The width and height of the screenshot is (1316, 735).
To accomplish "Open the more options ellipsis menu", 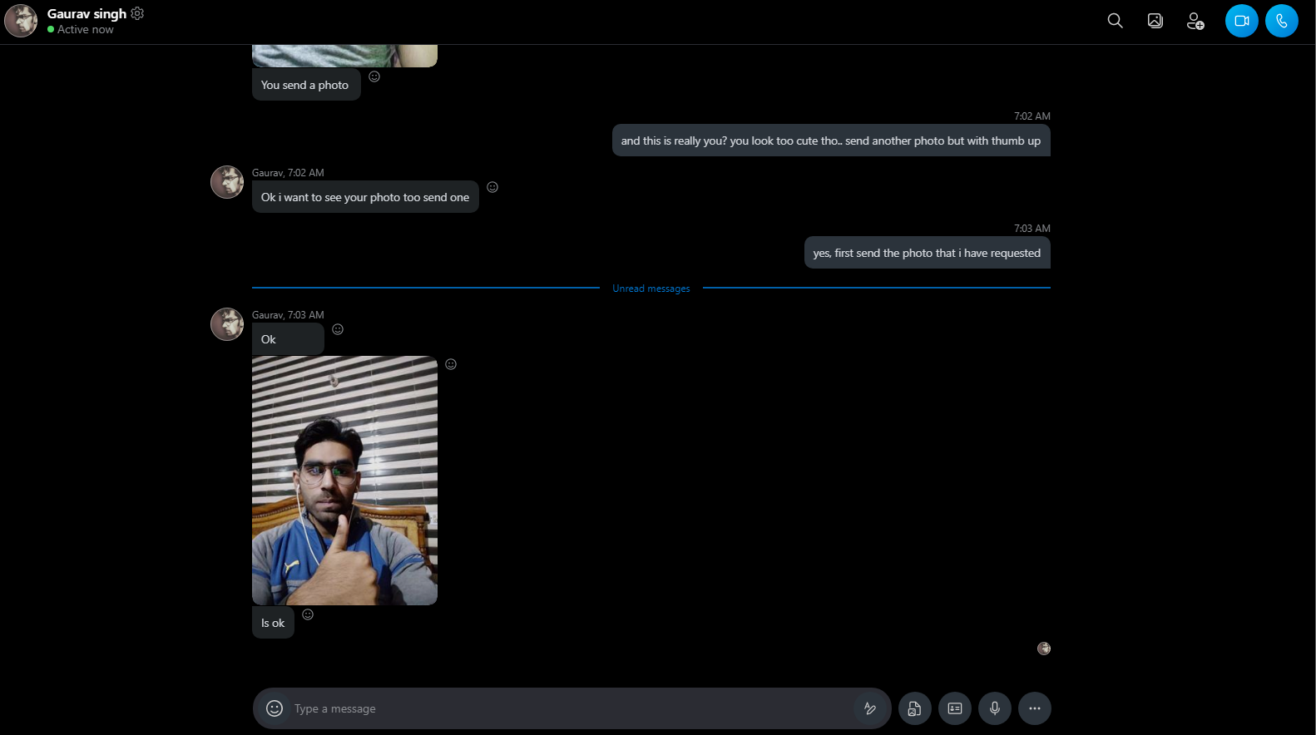I will point(1034,708).
